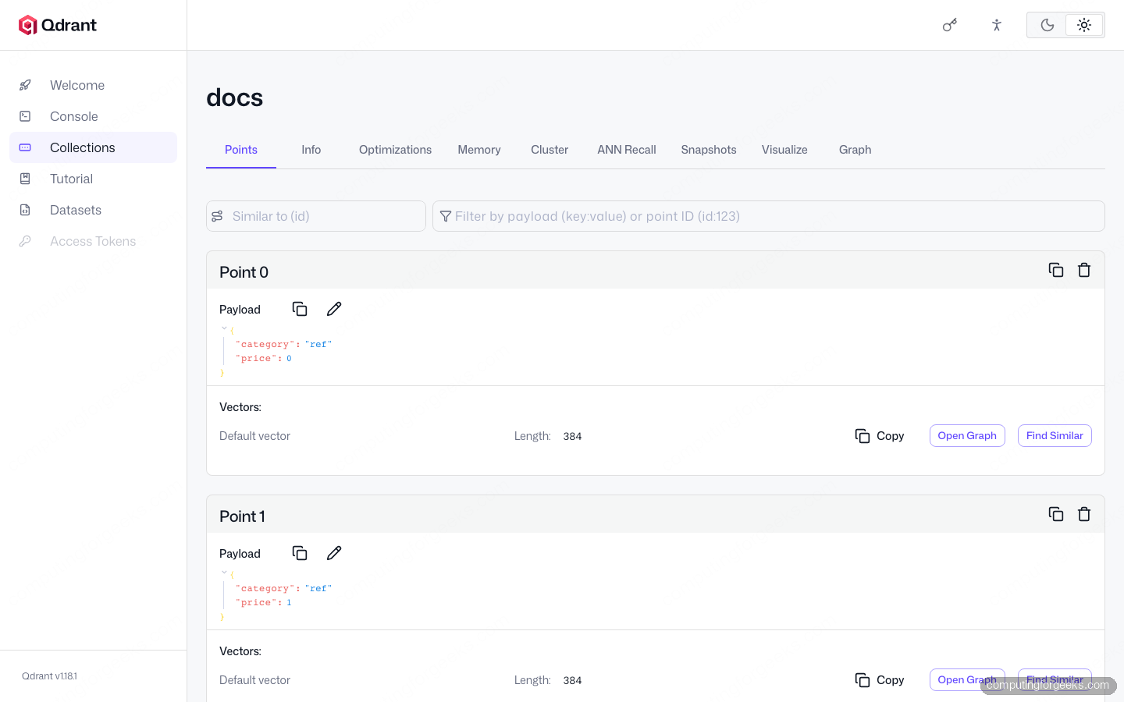Click "price": 1 in Point 1 payload

[x=264, y=603]
